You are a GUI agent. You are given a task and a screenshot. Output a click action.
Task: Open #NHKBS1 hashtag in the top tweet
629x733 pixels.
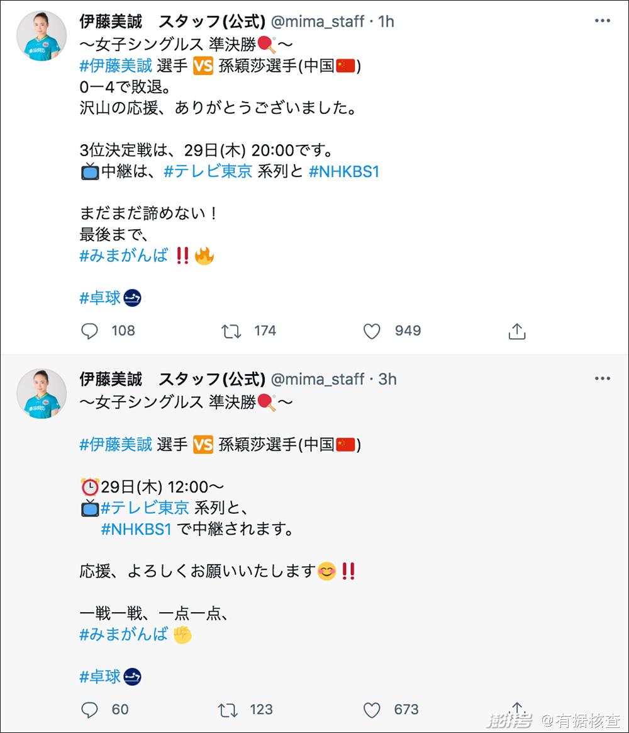[345, 171]
